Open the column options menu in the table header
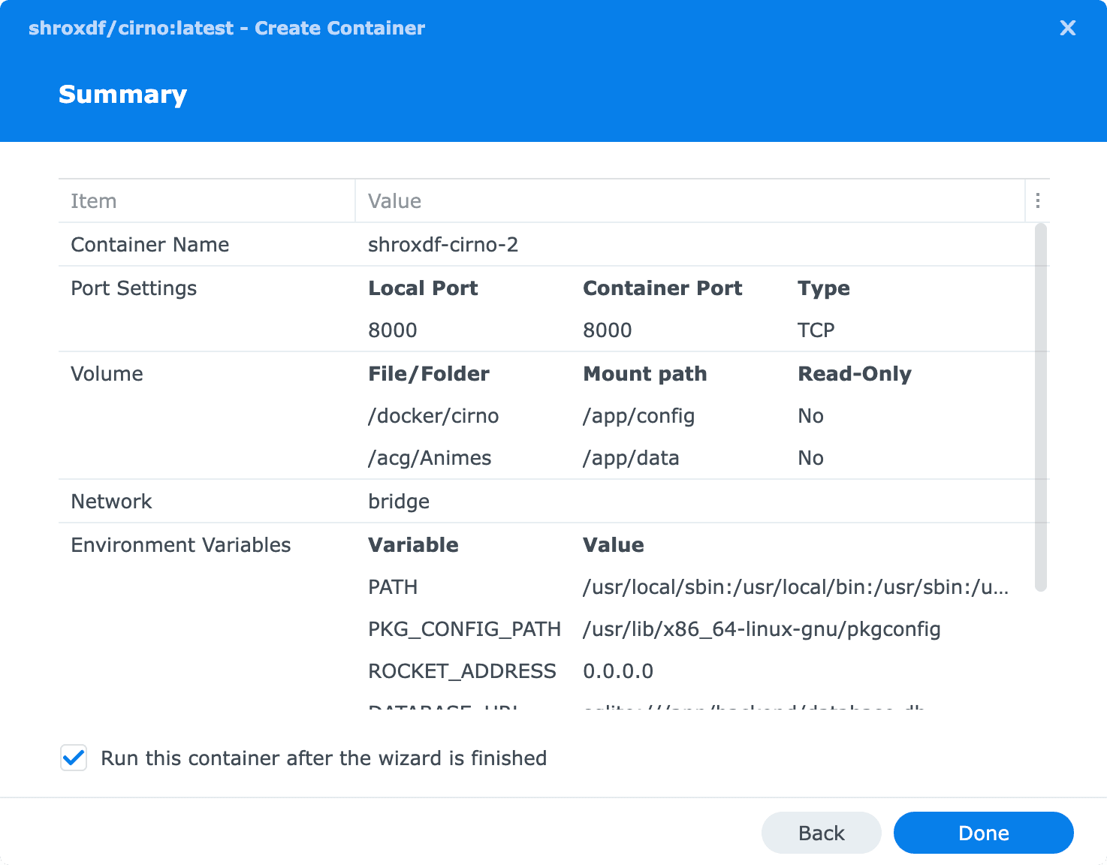 click(x=1039, y=200)
